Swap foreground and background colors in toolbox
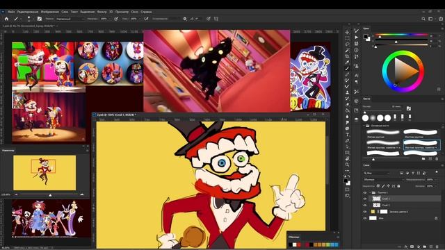Viewport: 445px width, 250px height. pos(349,176)
